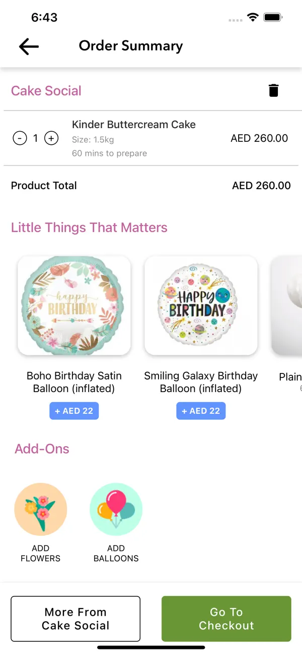Screen dimensions: 302x655
Task: Tap the Little Things That Matters heading
Action: tap(89, 228)
